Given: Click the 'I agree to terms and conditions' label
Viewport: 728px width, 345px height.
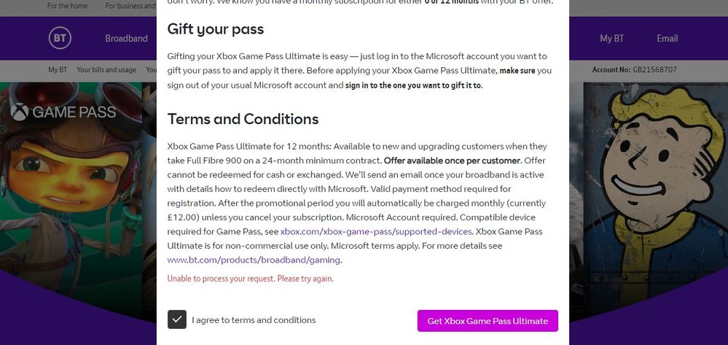Looking at the screenshot, I should 254,320.
